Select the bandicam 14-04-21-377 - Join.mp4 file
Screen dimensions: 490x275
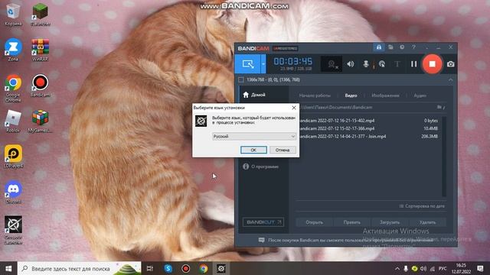coord(369,136)
